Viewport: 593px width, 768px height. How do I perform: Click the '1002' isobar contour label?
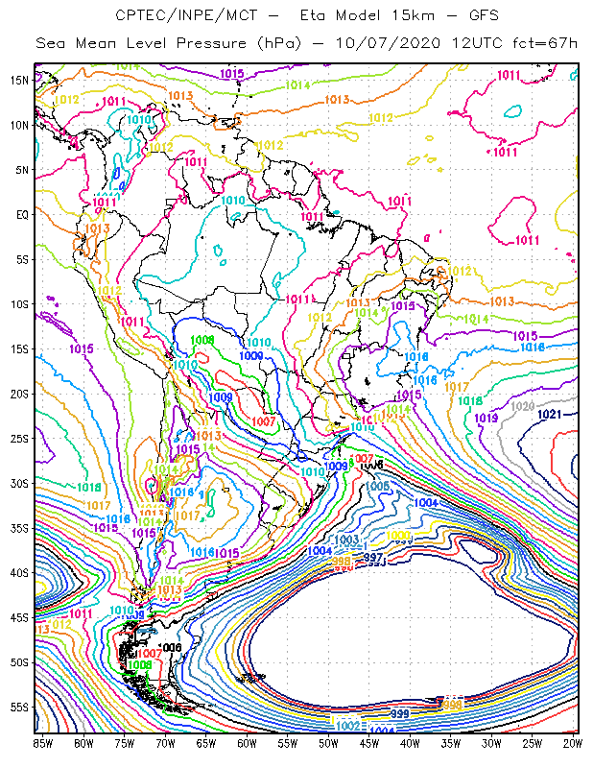(348, 726)
